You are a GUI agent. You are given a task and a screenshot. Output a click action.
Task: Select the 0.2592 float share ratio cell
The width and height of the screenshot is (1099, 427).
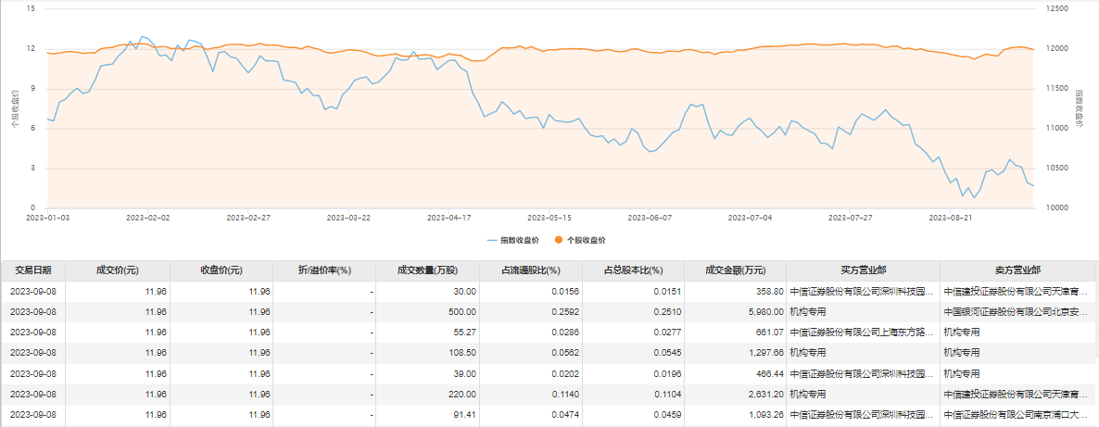point(531,312)
